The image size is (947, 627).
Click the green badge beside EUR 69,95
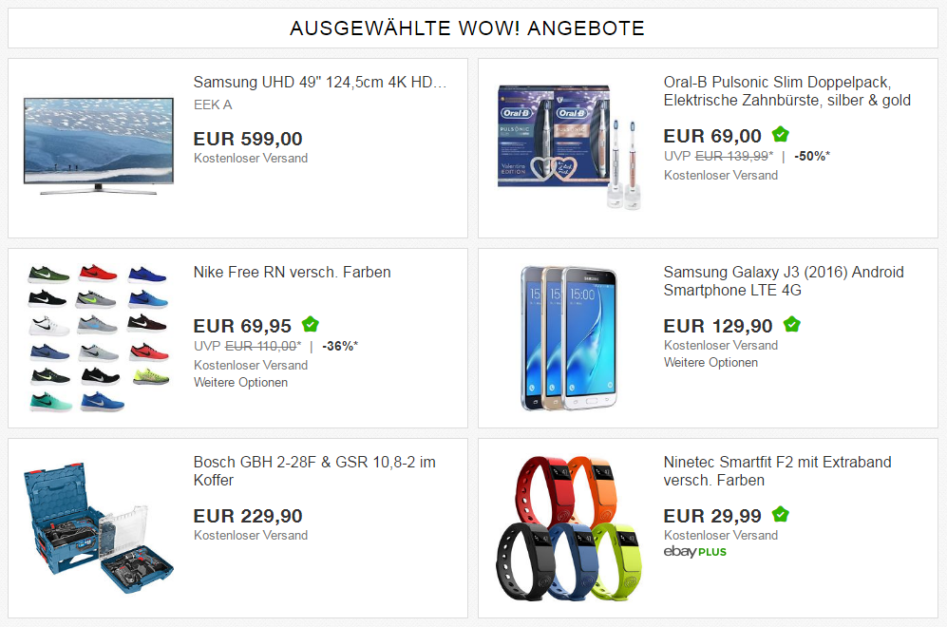[311, 324]
